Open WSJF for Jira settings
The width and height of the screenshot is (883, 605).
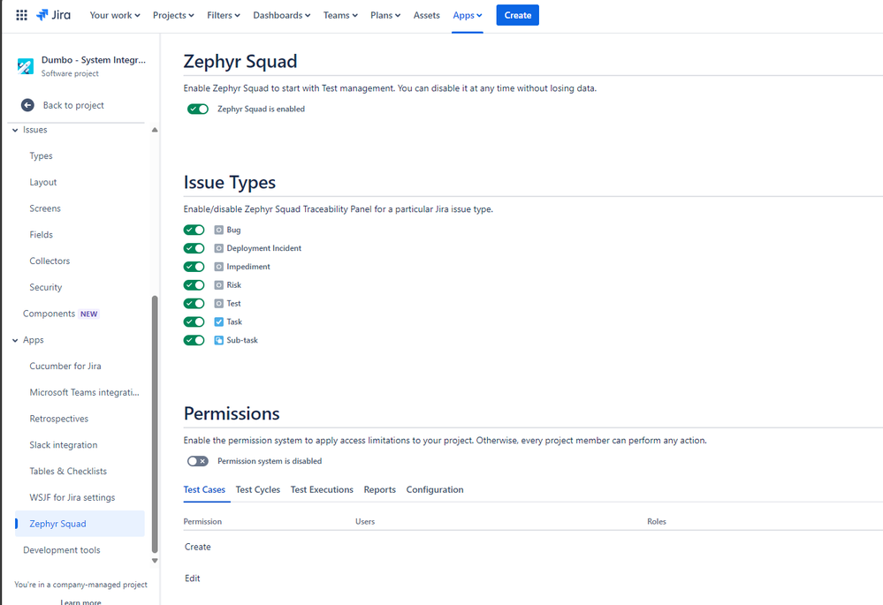tap(72, 497)
